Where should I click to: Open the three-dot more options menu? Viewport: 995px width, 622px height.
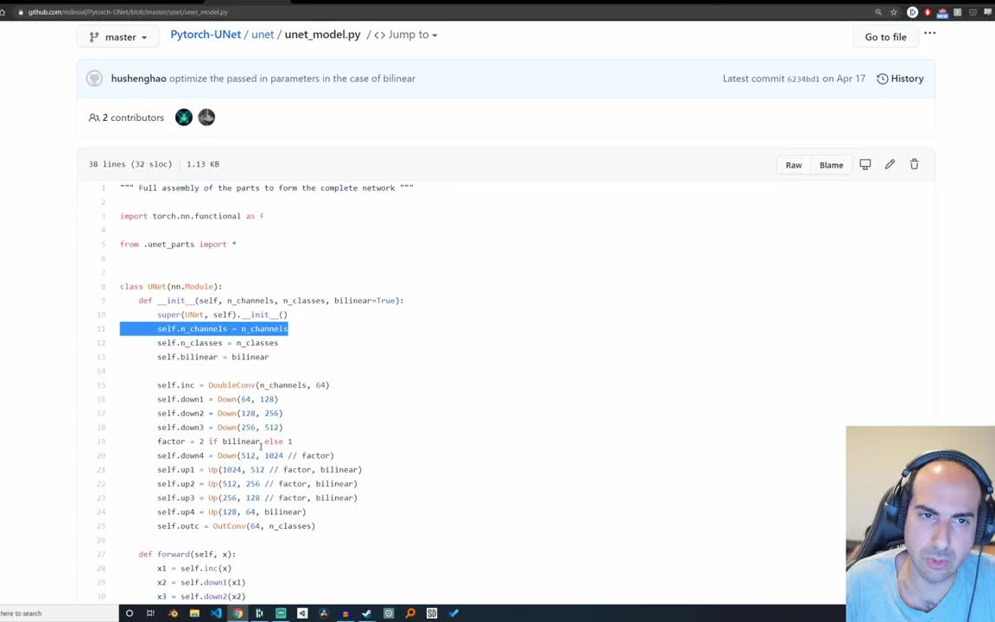click(929, 33)
